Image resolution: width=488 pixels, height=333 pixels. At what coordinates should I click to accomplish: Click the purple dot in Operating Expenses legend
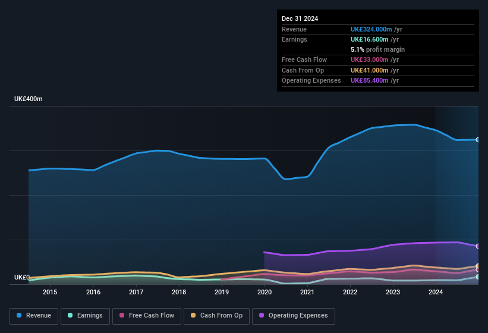pos(262,315)
